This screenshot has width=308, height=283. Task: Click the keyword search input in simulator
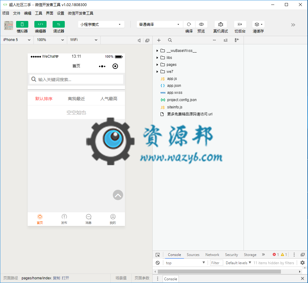[x=76, y=80]
